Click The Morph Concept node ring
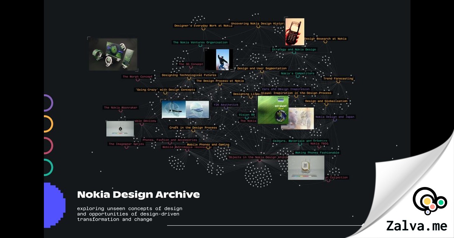 coord(138,80)
